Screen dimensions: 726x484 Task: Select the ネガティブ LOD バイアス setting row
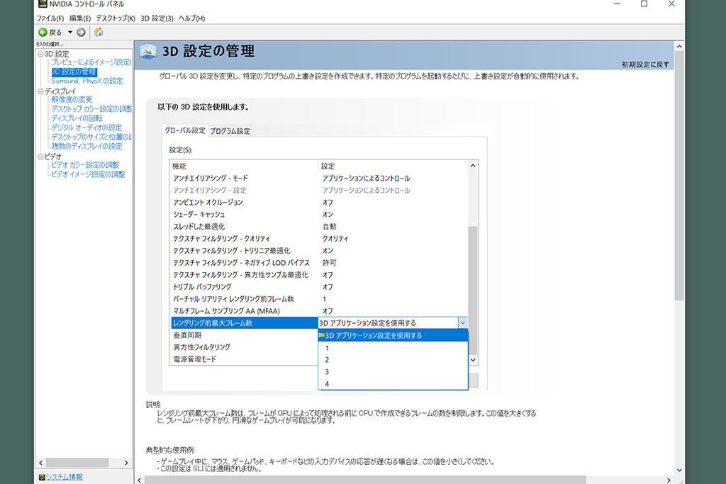[319, 262]
